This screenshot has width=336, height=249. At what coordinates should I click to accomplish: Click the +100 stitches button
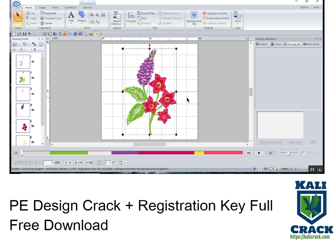coord(88,162)
